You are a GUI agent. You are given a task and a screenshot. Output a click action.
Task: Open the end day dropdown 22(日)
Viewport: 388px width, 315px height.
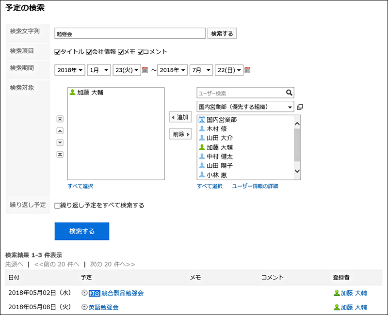coord(229,70)
